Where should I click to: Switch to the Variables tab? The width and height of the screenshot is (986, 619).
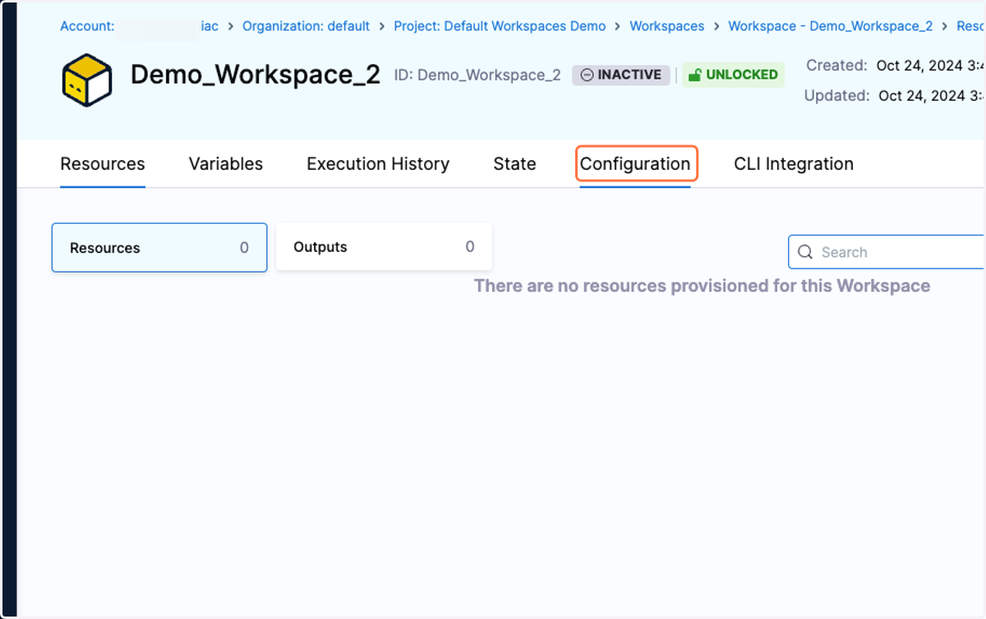click(226, 163)
